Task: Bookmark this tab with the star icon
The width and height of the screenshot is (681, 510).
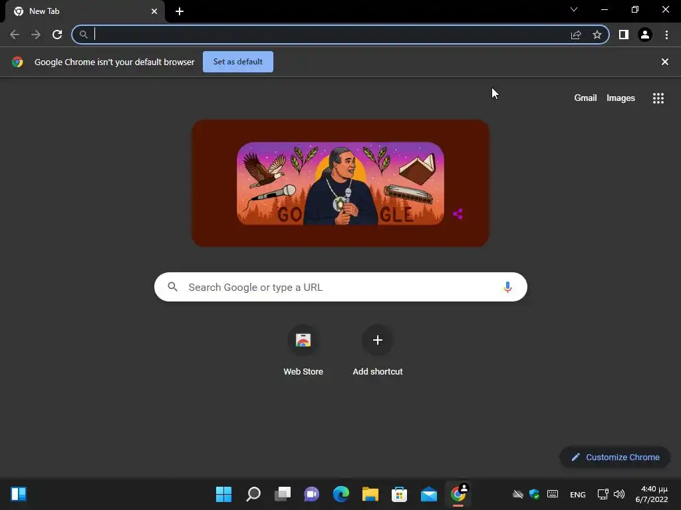Action: [597, 35]
